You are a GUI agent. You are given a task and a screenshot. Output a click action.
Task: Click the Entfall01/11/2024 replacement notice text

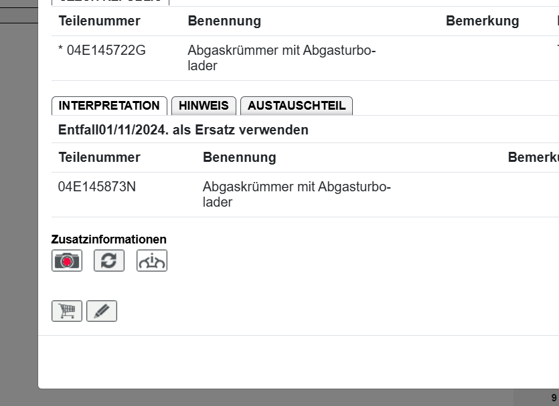pyautogui.click(x=183, y=130)
